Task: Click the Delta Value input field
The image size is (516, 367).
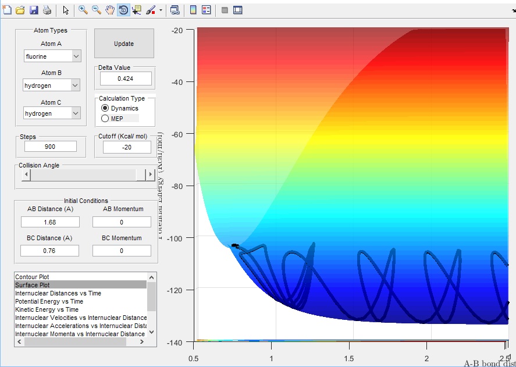Action: [x=126, y=79]
